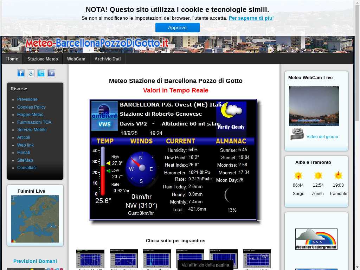Click the Risorse panel heading
360x270 pixels.
(x=19, y=89)
